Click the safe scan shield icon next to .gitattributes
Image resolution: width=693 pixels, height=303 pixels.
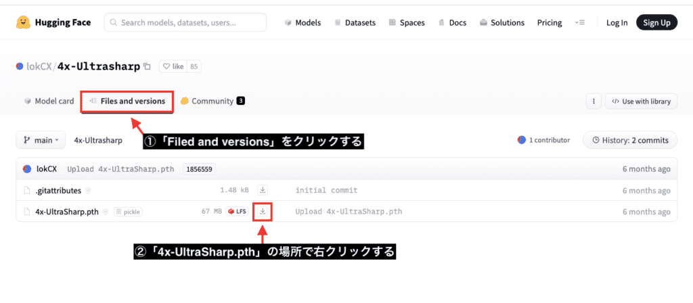point(88,191)
